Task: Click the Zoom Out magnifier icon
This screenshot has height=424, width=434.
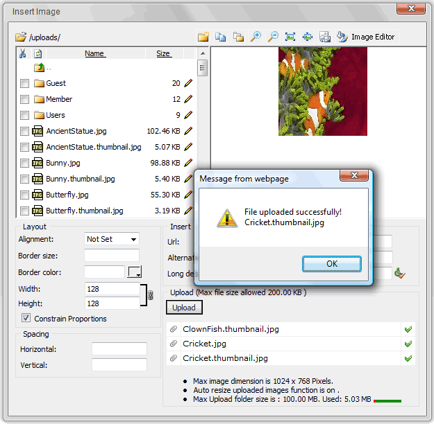Action: coord(273,37)
